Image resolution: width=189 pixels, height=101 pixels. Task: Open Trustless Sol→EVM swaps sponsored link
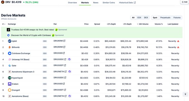pos(33,30)
